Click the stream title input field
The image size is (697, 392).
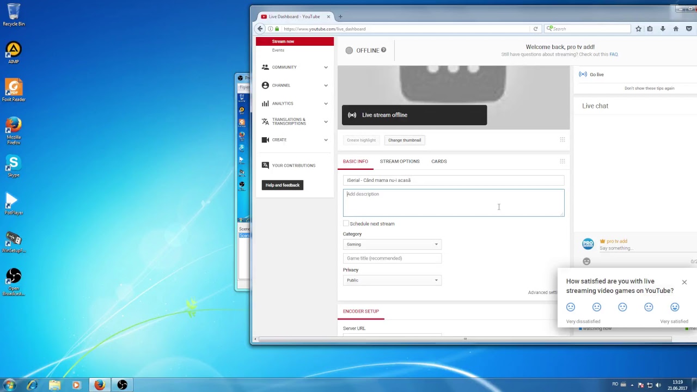[x=454, y=180]
